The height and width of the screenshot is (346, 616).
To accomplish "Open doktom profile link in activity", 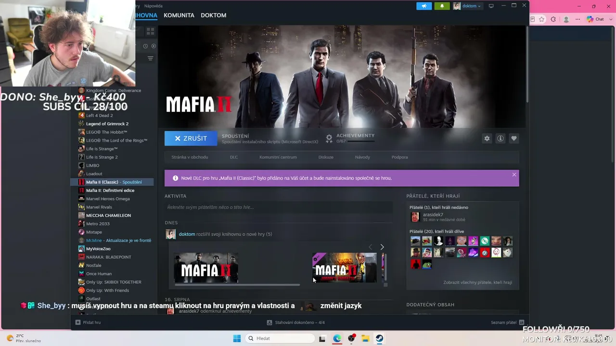I will (187, 234).
